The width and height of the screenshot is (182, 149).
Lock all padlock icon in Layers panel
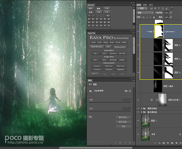click(x=154, y=17)
